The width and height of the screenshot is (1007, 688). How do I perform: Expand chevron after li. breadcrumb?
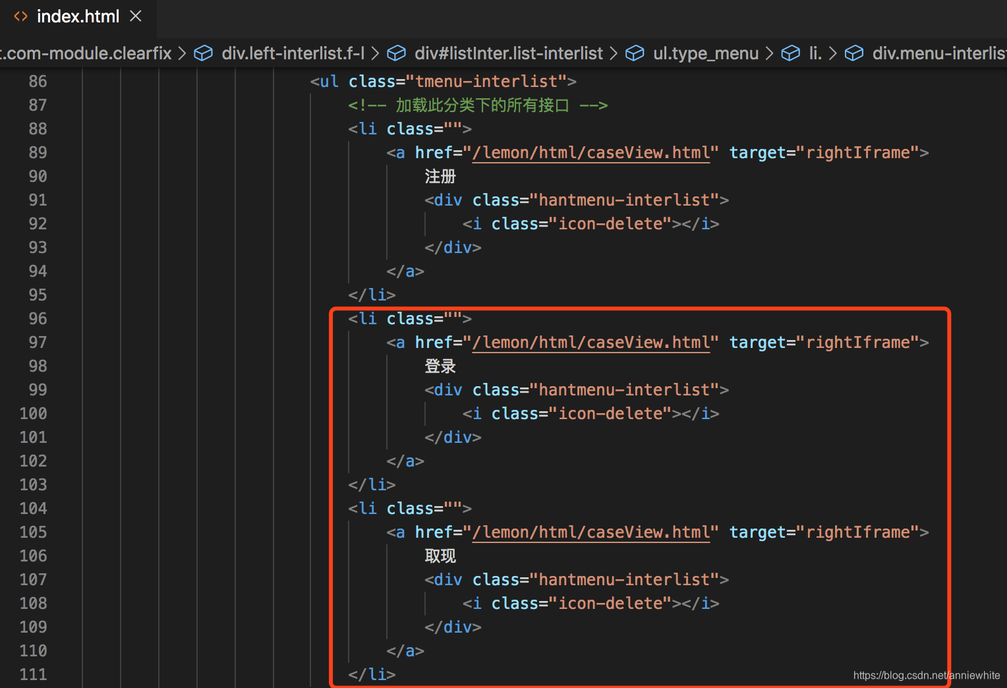[x=833, y=53]
